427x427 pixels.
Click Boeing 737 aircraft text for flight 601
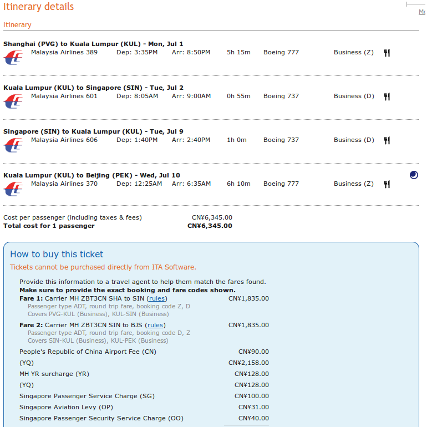[281, 96]
